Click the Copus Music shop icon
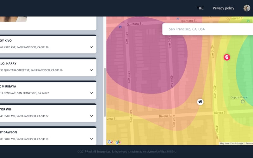 [243, 101]
